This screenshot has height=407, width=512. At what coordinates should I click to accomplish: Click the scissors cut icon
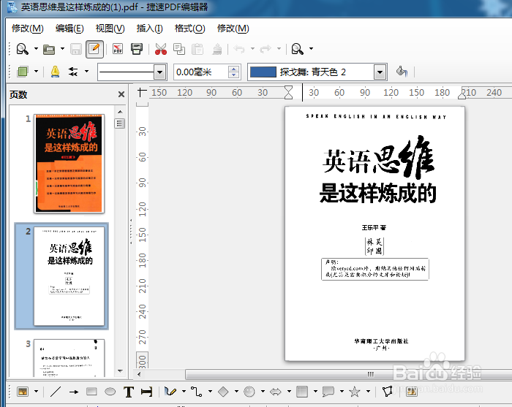160,49
